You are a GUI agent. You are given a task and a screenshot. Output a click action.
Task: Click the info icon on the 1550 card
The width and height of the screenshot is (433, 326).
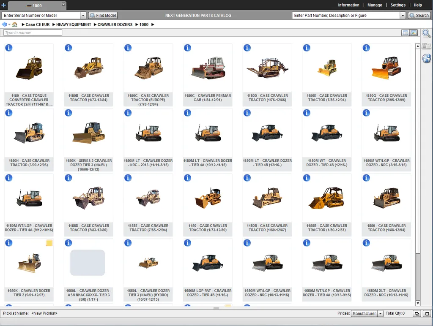click(366, 178)
